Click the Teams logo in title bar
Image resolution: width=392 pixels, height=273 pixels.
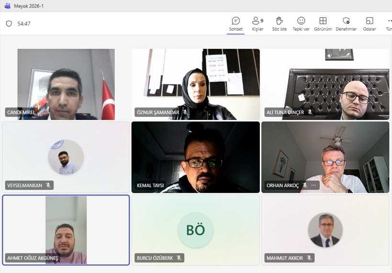8,6
